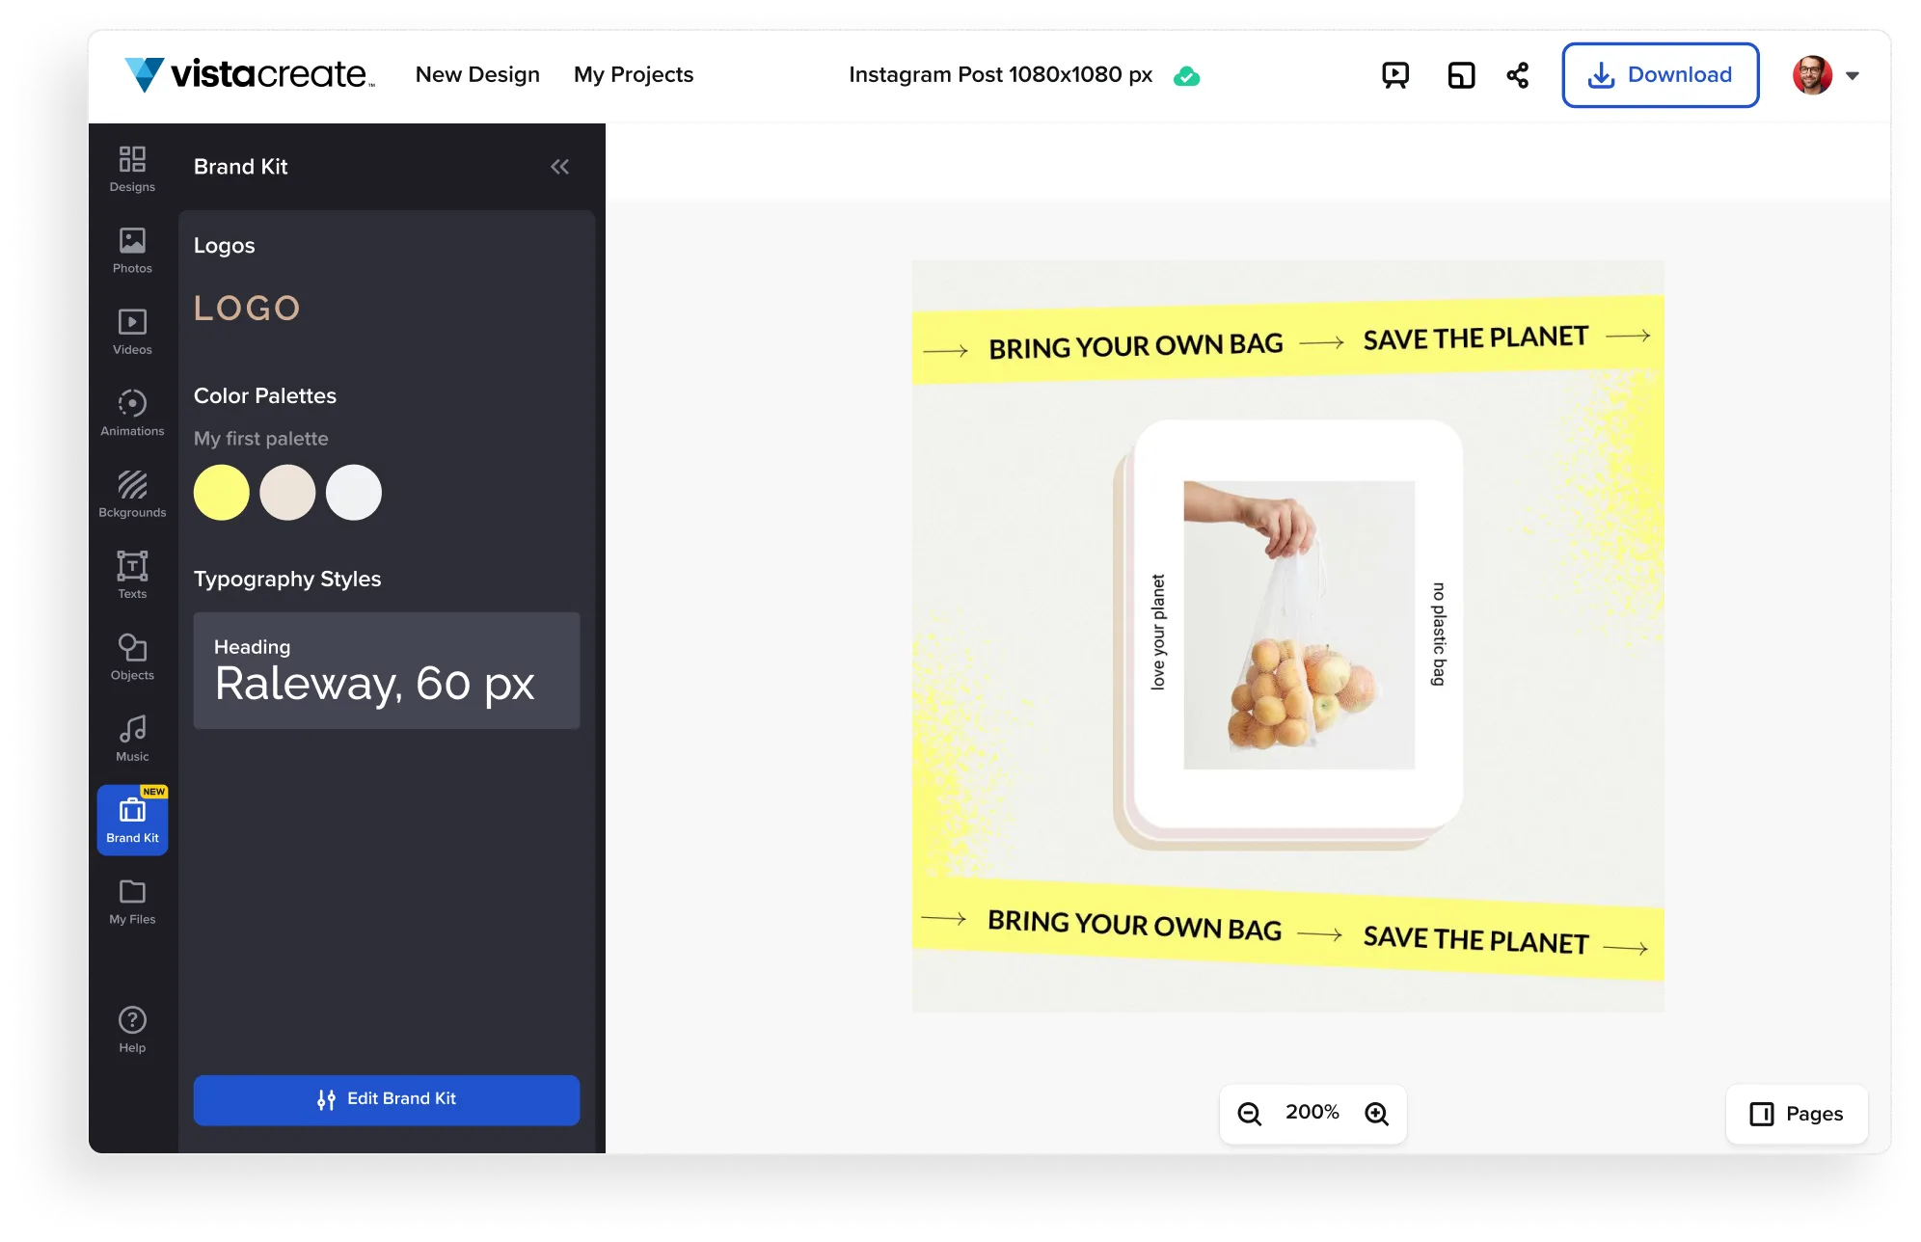Open the New Design menu

pos(477,74)
